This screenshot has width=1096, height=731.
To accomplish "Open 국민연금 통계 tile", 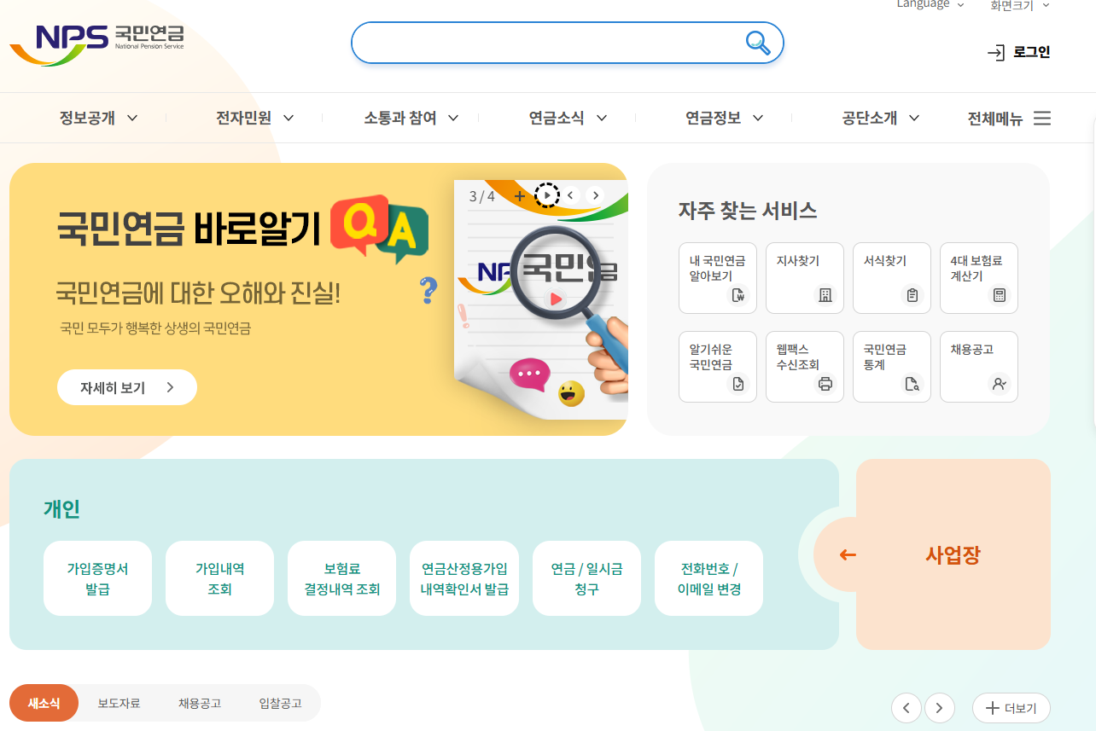I will click(x=892, y=367).
